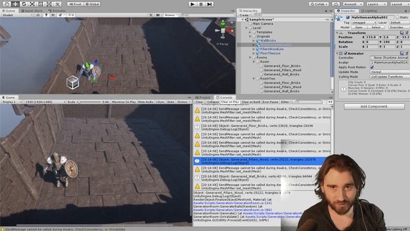Toggle scene audio icon
Viewport: 410px width, 231px height.
(53, 15)
